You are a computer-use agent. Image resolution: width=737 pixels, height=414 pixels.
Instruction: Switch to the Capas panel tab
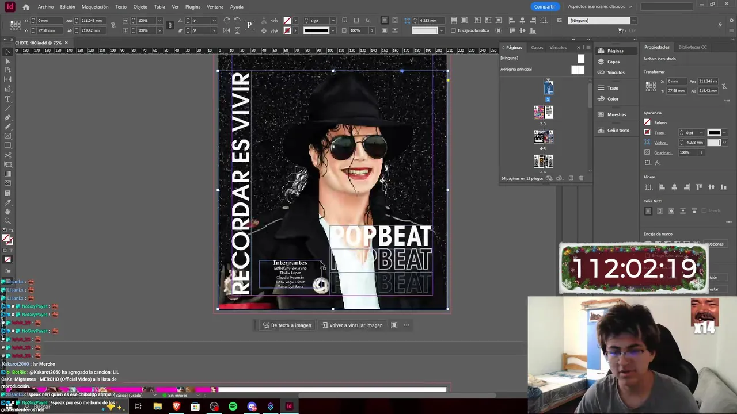pos(537,48)
